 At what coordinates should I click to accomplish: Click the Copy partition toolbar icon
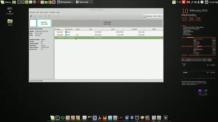tap(45, 16)
